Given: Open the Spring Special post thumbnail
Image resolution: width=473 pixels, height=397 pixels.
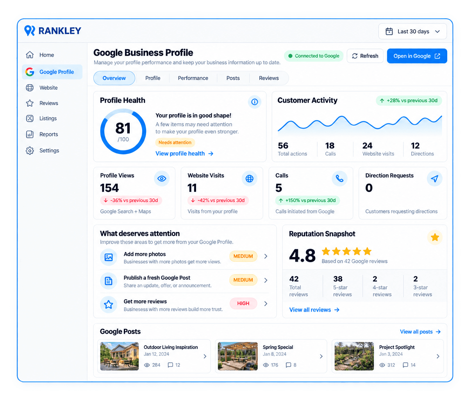Looking at the screenshot, I should (237, 356).
